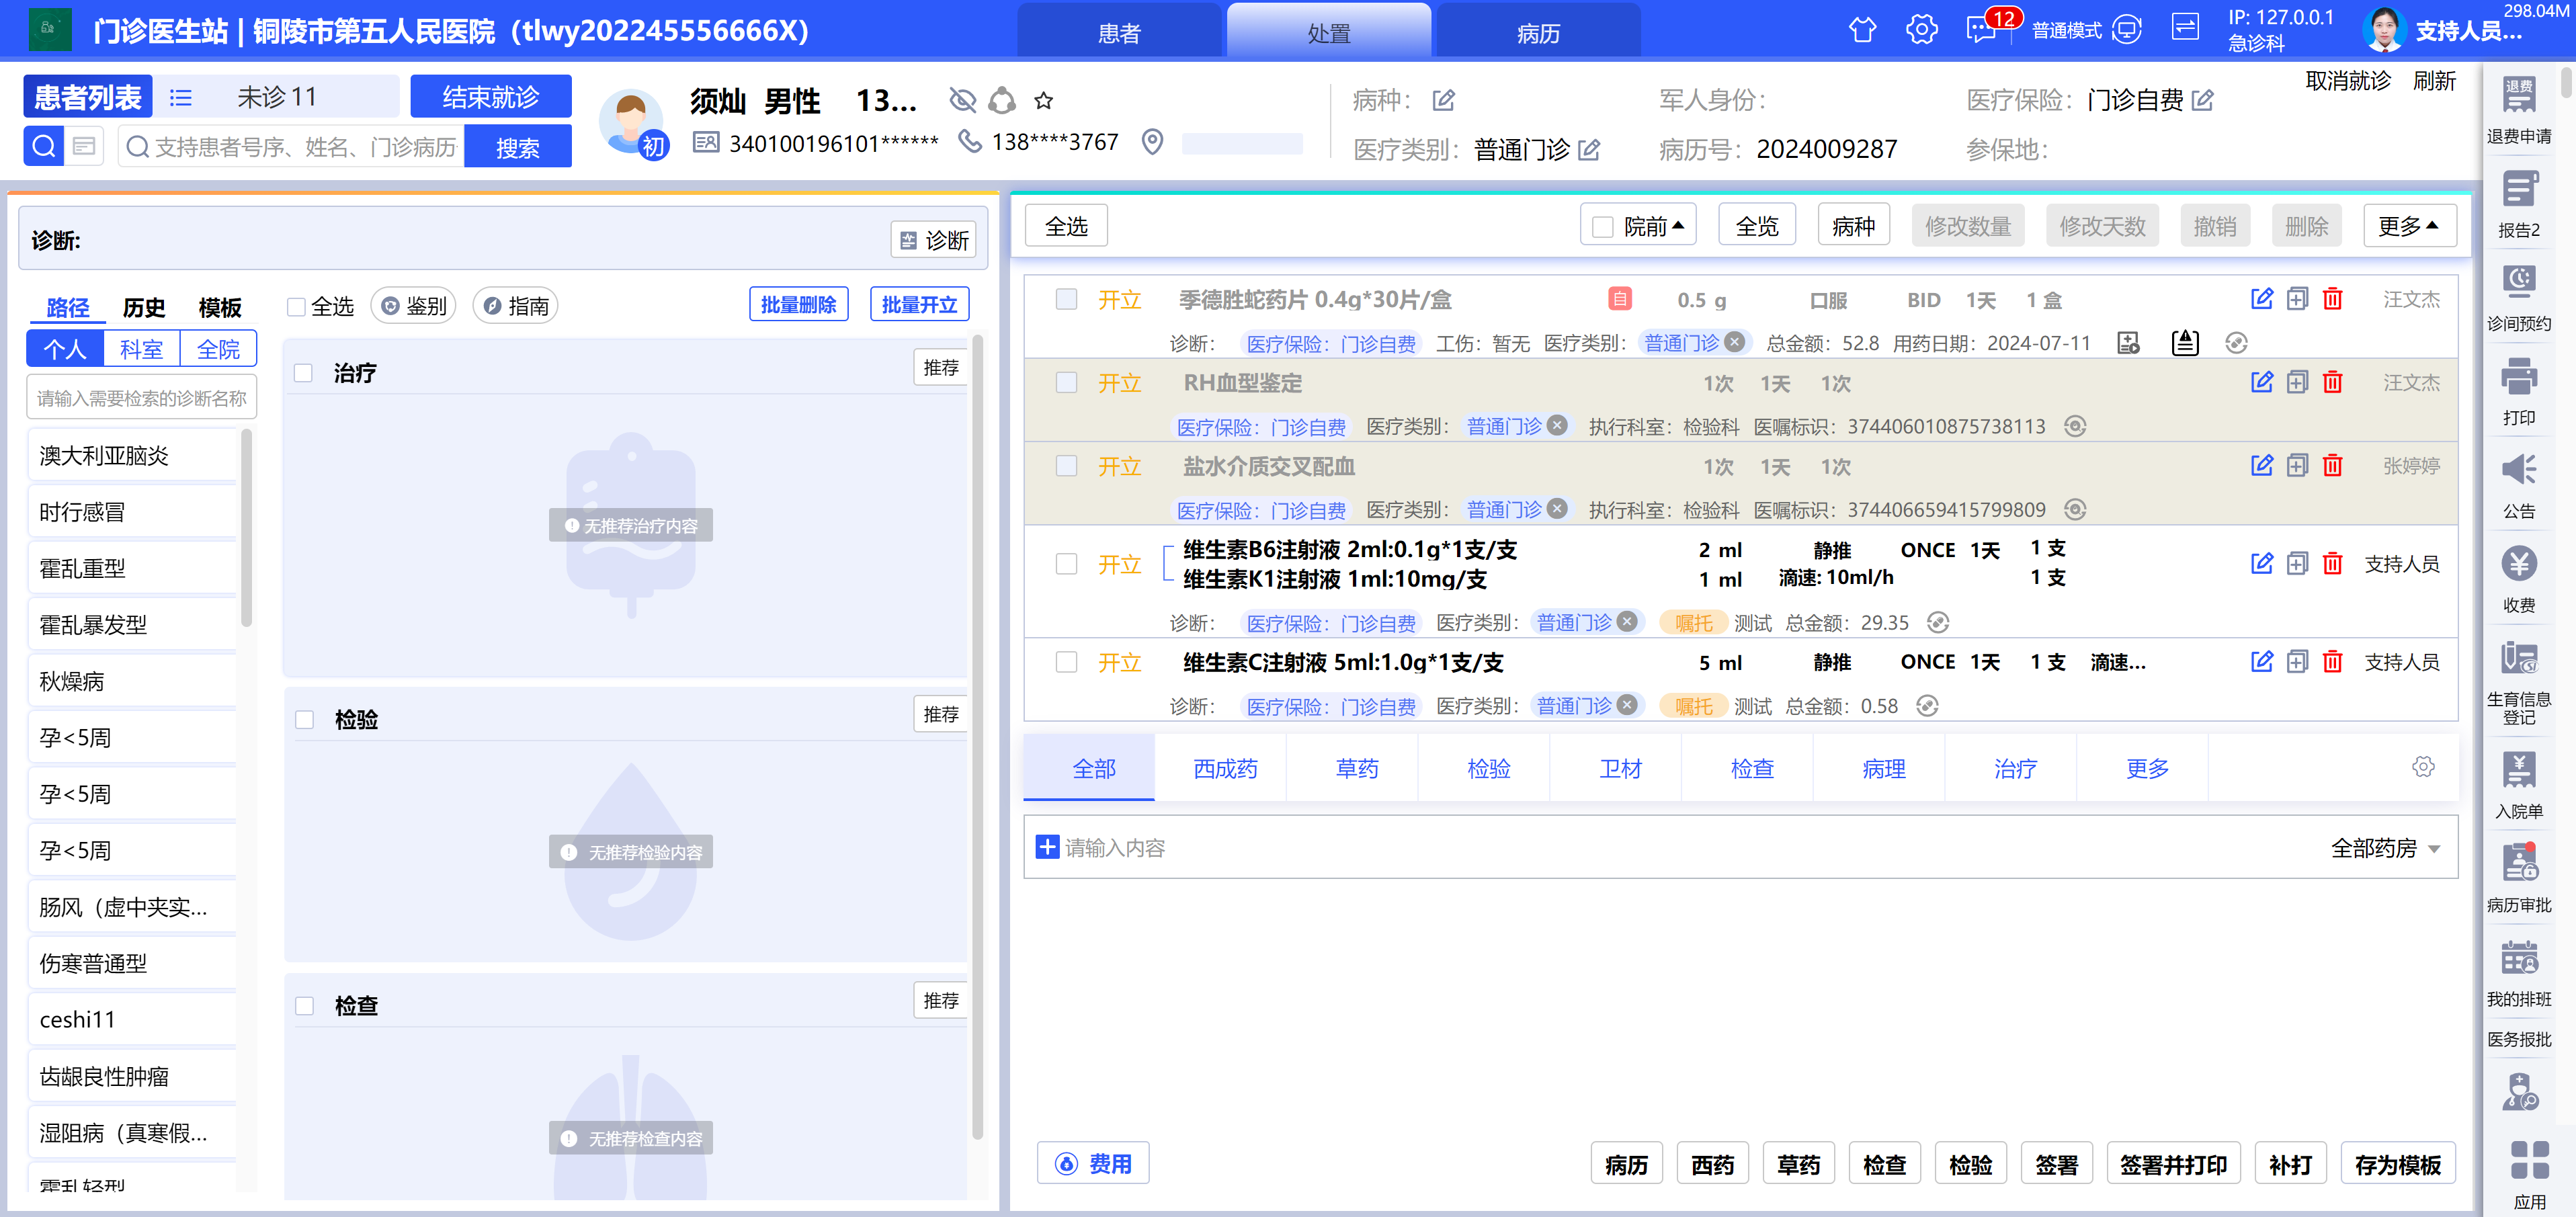Click the 鉴别 button
Viewport: 2576px width, 1217px height.
tap(414, 305)
